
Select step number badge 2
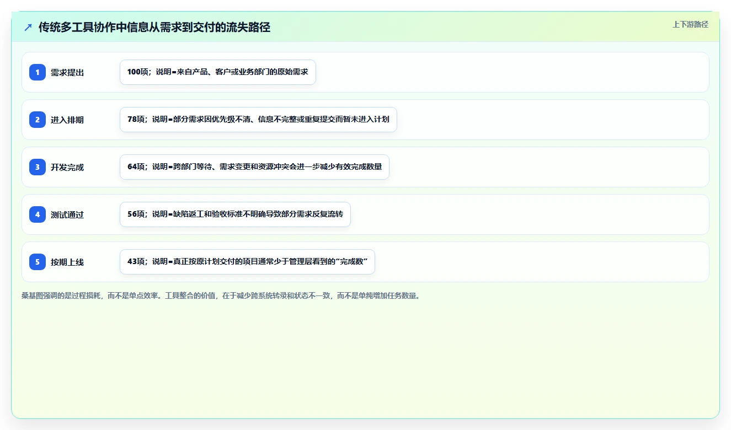pyautogui.click(x=38, y=120)
